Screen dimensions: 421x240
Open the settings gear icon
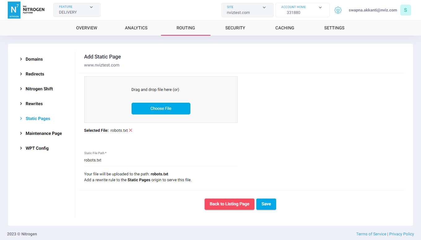(x=338, y=10)
